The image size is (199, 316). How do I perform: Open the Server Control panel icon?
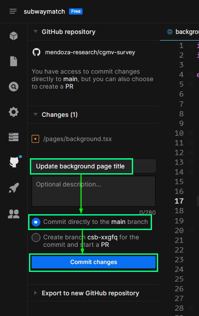click(14, 137)
